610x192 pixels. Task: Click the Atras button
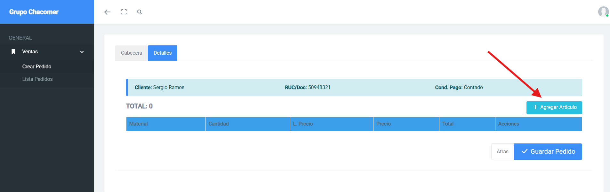point(502,152)
